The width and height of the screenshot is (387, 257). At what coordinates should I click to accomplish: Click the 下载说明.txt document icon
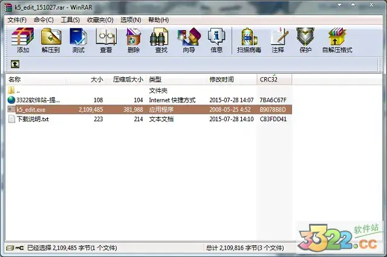point(11,119)
